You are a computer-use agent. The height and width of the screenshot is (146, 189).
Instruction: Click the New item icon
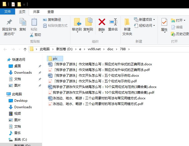(x=136, y=19)
